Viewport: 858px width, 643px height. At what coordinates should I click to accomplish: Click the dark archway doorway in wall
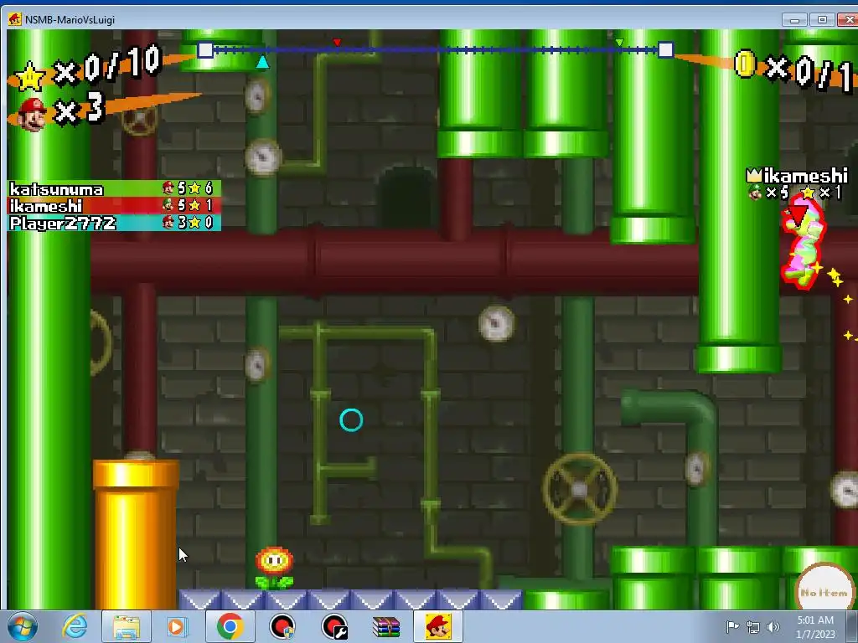click(x=407, y=198)
